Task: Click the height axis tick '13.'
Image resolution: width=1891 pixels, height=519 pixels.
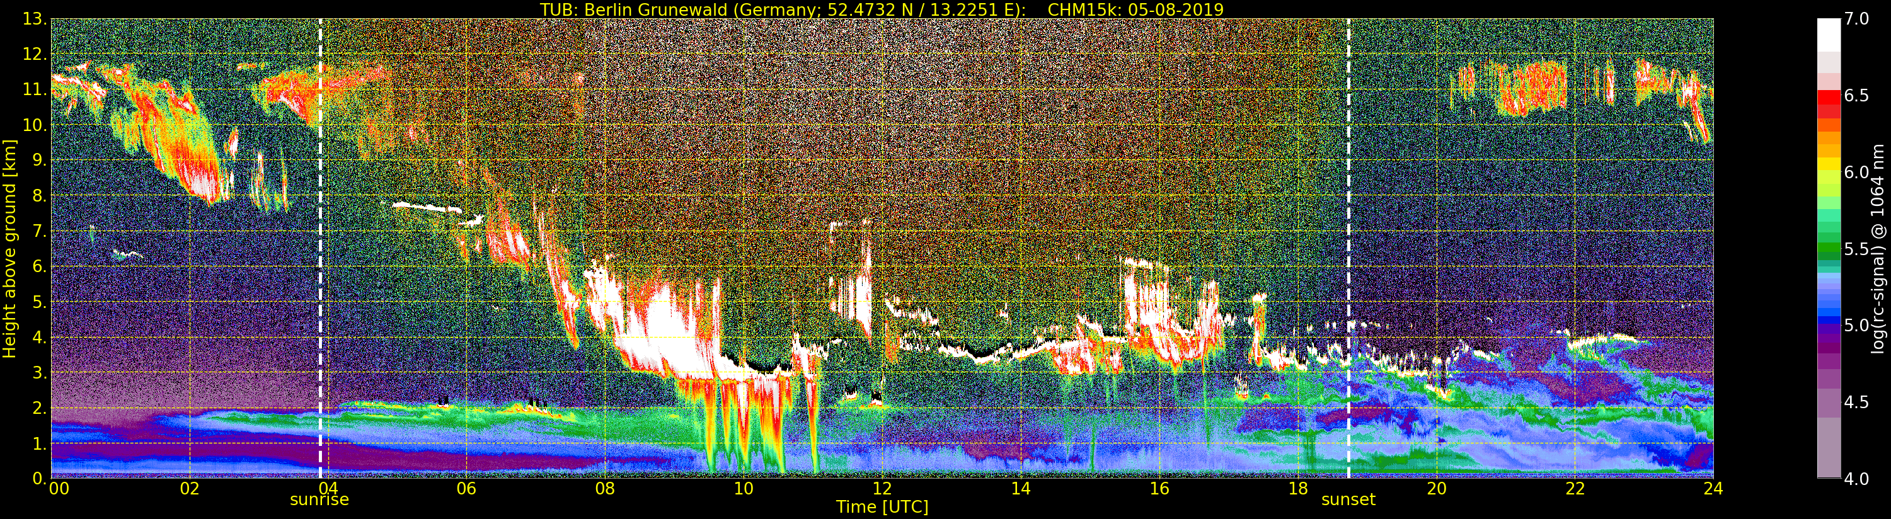Action: (35, 19)
